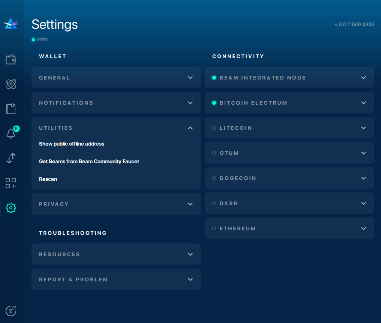Image resolution: width=381 pixels, height=323 pixels.
Task: Click the GENERAL section header text
Action: click(54, 78)
